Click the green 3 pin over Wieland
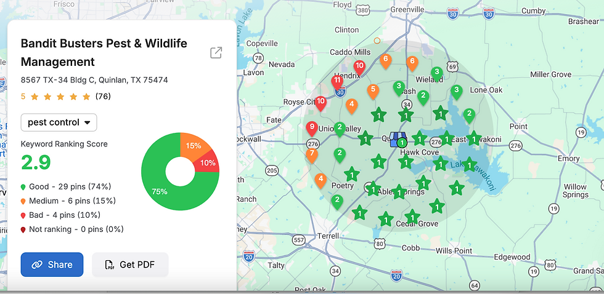 436,74
